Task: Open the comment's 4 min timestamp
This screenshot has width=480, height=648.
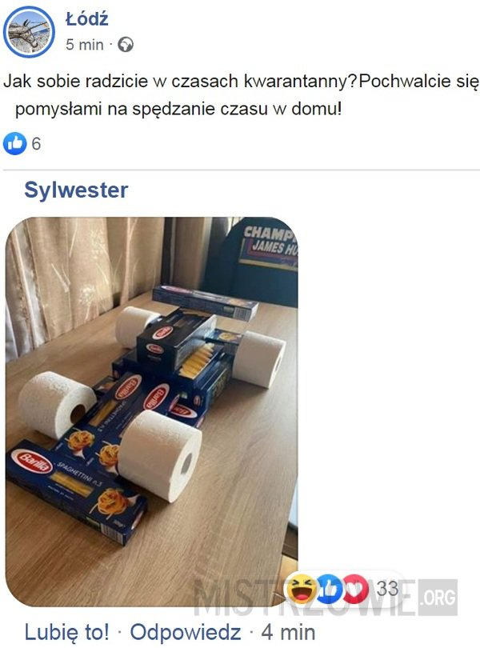Action: (288, 632)
